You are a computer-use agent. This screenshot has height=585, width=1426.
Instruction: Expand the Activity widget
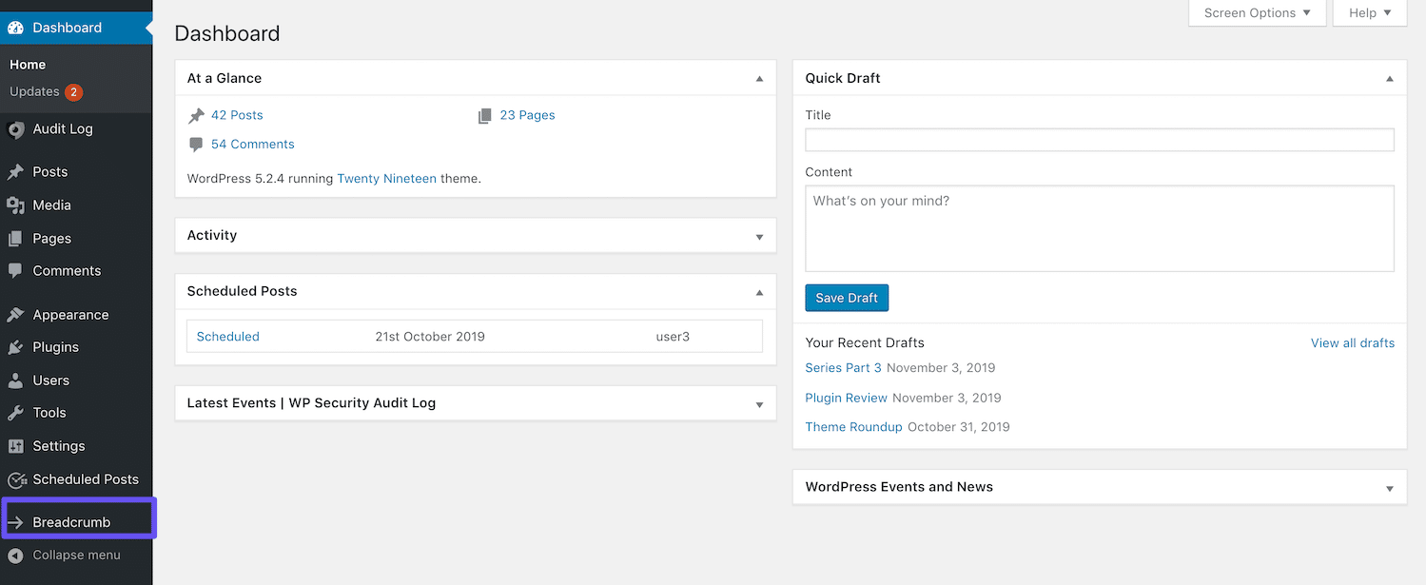tap(758, 236)
